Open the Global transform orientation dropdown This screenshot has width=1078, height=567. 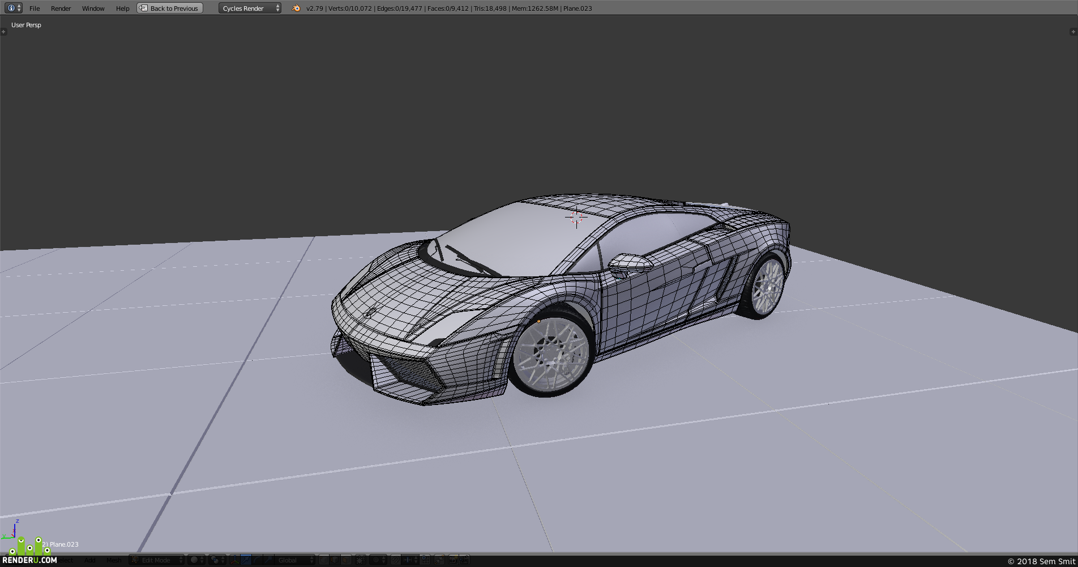click(294, 560)
